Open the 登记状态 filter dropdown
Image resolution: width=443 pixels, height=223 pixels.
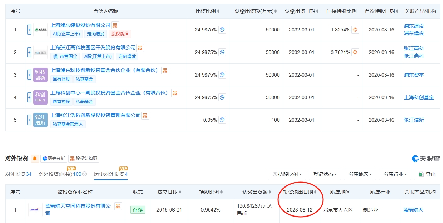[325, 174]
